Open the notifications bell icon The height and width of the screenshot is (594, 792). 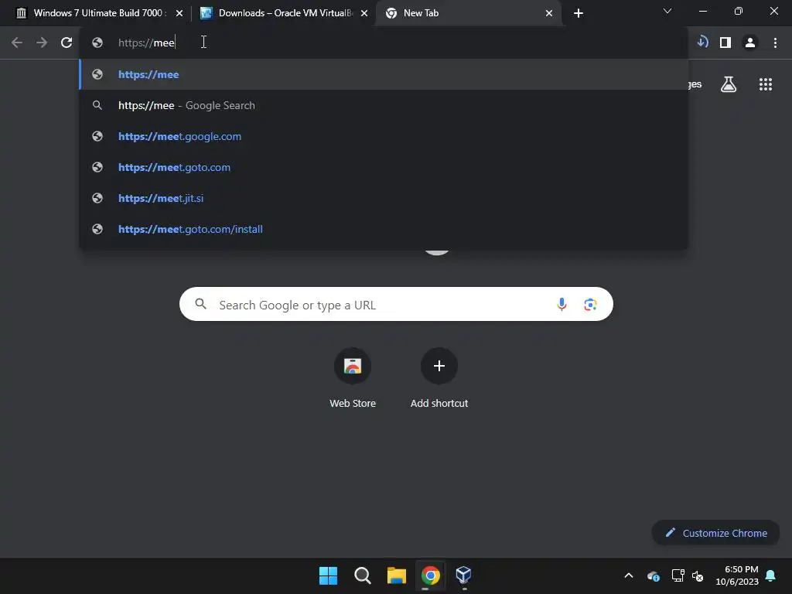tap(771, 575)
